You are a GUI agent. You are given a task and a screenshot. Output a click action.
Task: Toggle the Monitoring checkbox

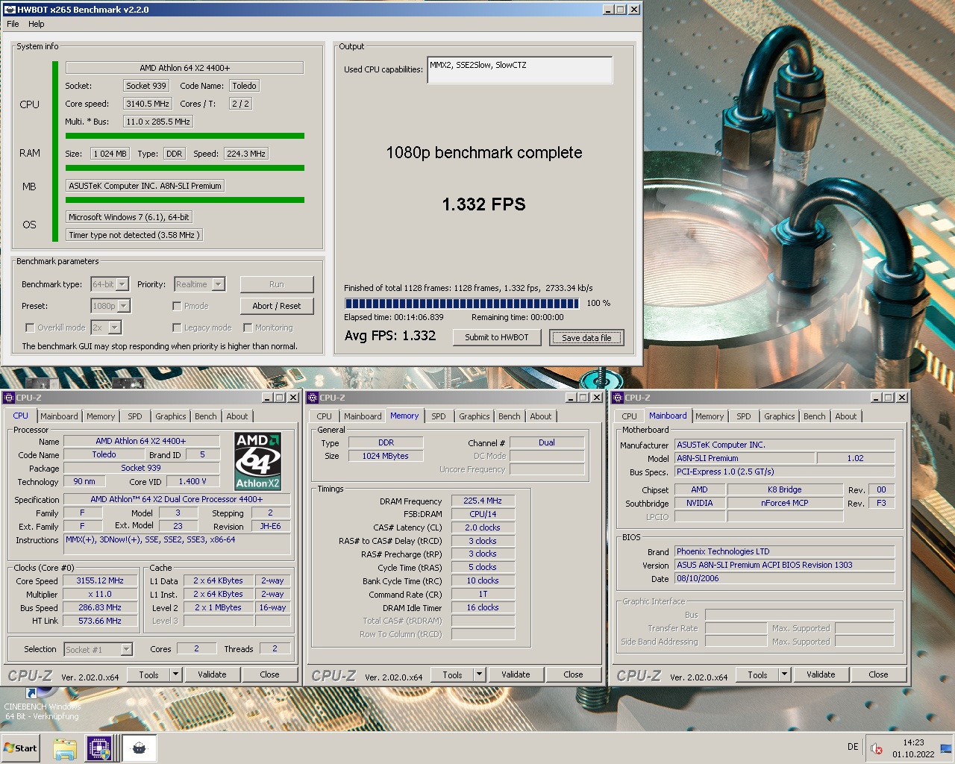click(248, 328)
